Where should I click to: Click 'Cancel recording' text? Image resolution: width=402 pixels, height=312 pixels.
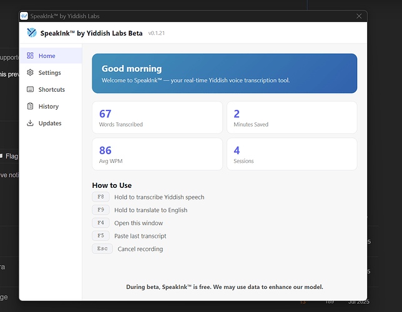point(140,249)
